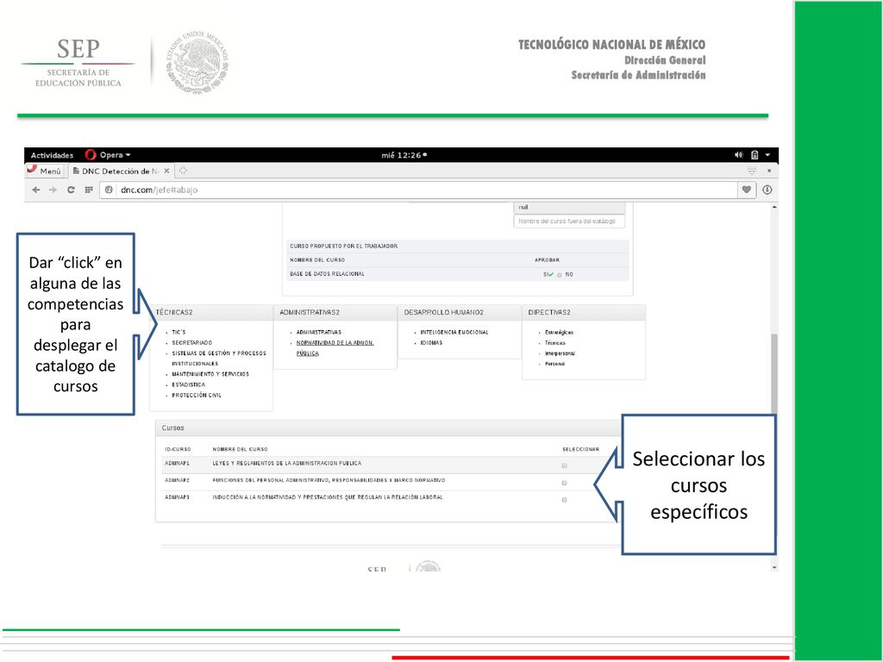Select SI to approve Base de Datos Relacional
This screenshot has width=883, height=662.
click(548, 275)
